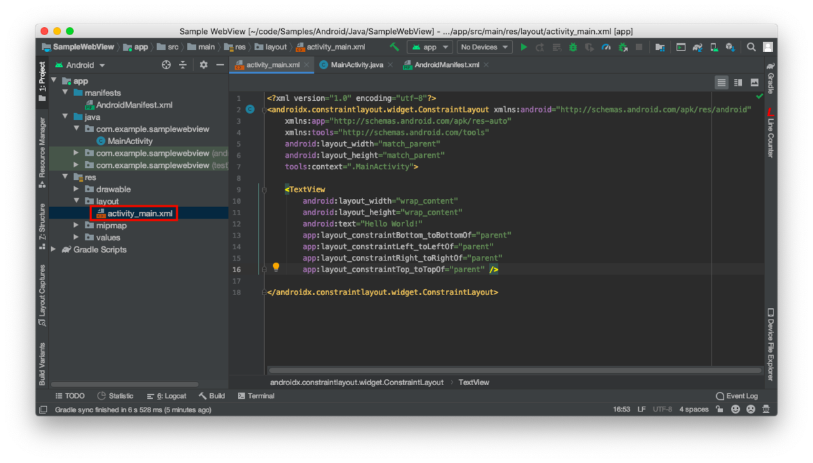Click Apply Code Changes icon
The height and width of the screenshot is (463, 813).
pos(556,47)
